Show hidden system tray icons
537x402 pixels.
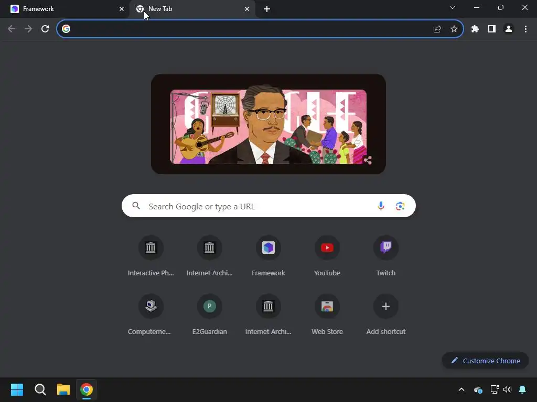461,389
